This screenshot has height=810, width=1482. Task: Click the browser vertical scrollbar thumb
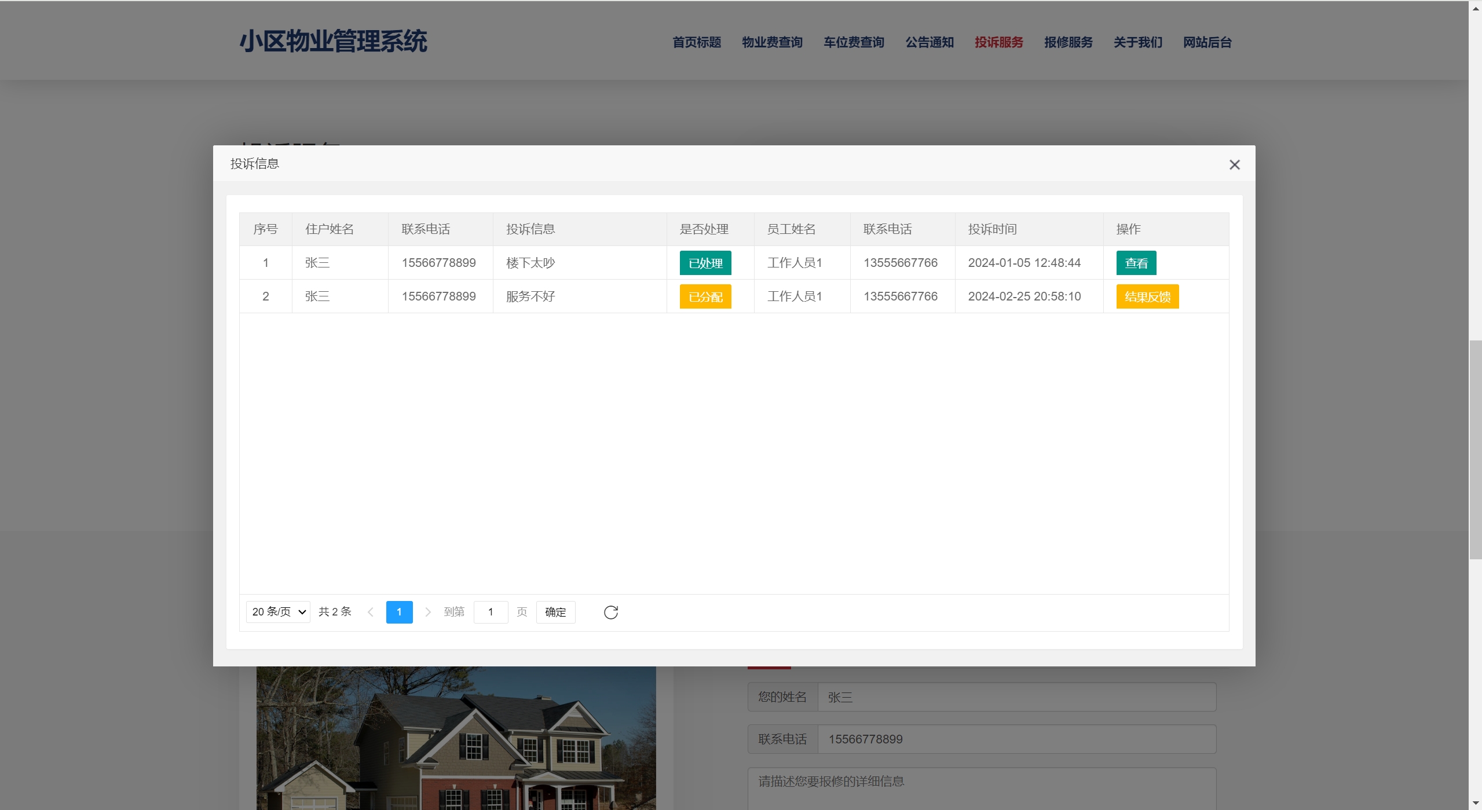pos(1474,449)
